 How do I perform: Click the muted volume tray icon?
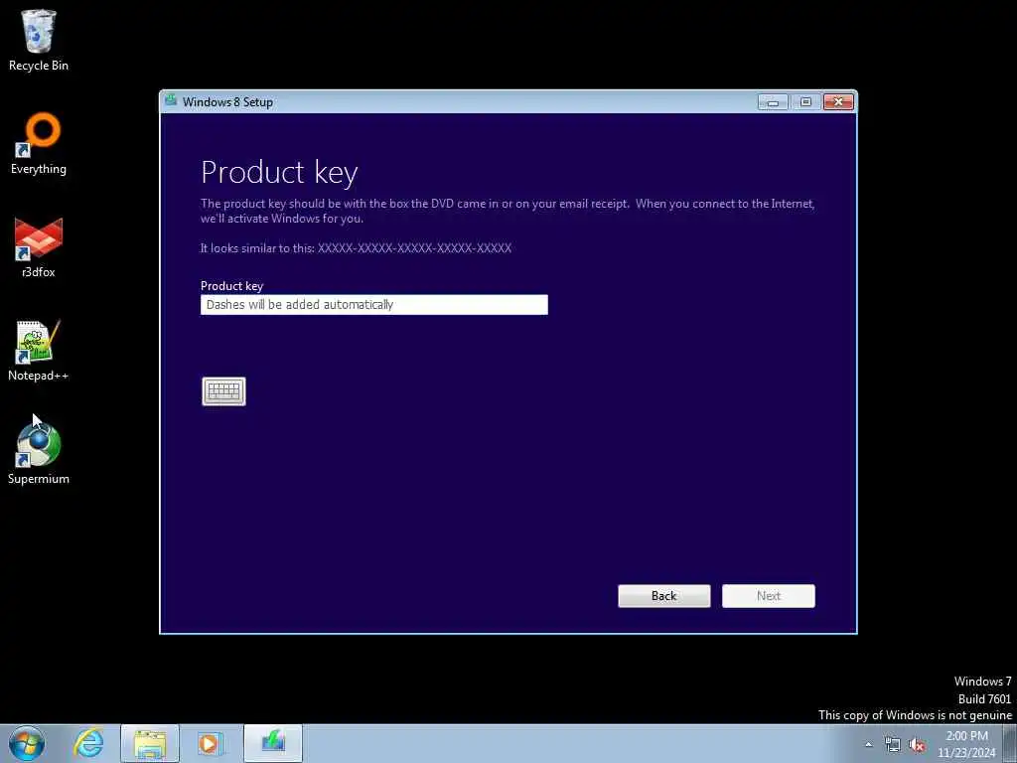coord(917,744)
